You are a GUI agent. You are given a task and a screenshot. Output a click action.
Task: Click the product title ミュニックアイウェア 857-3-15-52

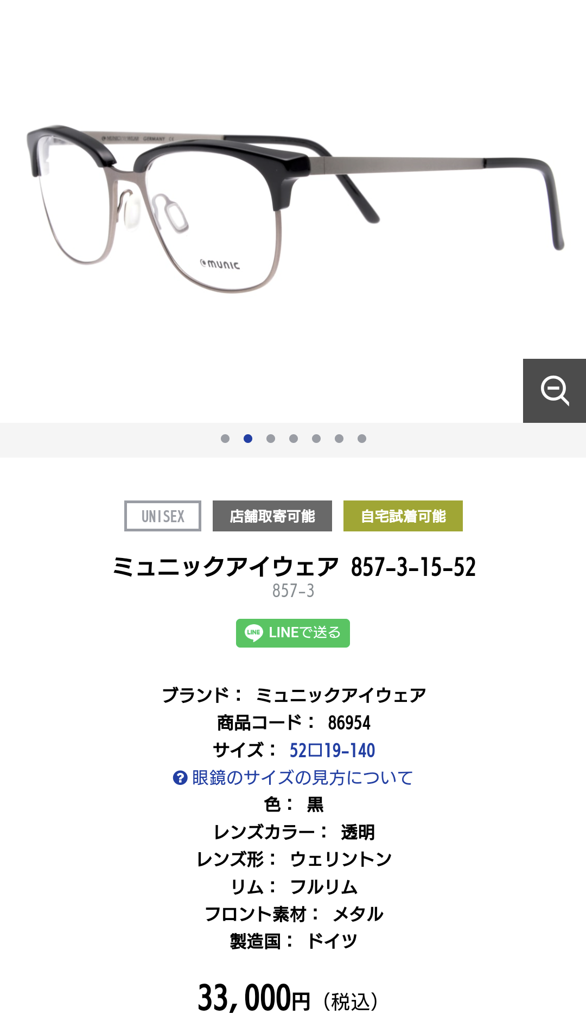(x=294, y=567)
